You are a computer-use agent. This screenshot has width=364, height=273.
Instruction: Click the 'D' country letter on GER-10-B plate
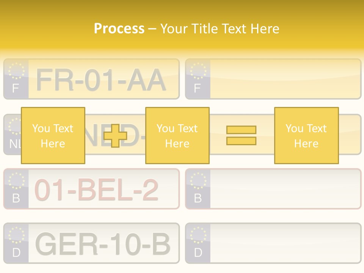[16, 253]
